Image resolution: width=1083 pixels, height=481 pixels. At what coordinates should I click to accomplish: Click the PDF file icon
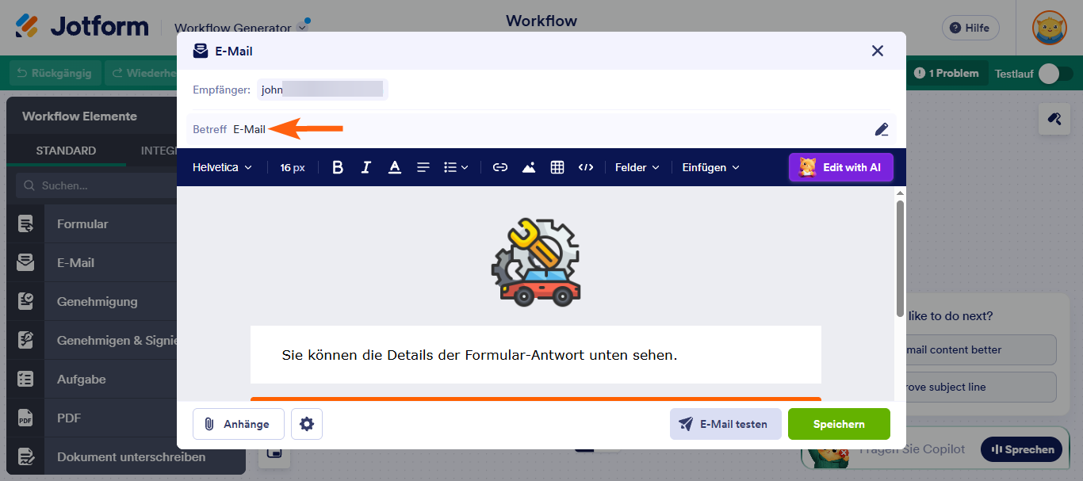tap(26, 418)
